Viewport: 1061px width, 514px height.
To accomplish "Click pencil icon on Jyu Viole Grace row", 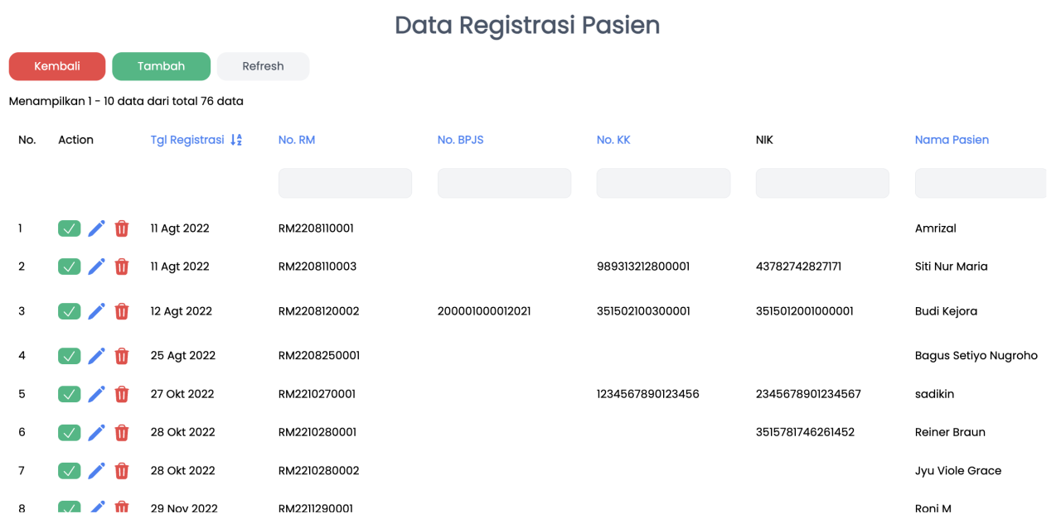I will (x=97, y=471).
